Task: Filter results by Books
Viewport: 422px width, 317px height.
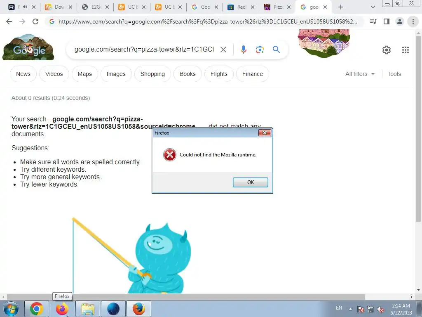Action: [188, 74]
